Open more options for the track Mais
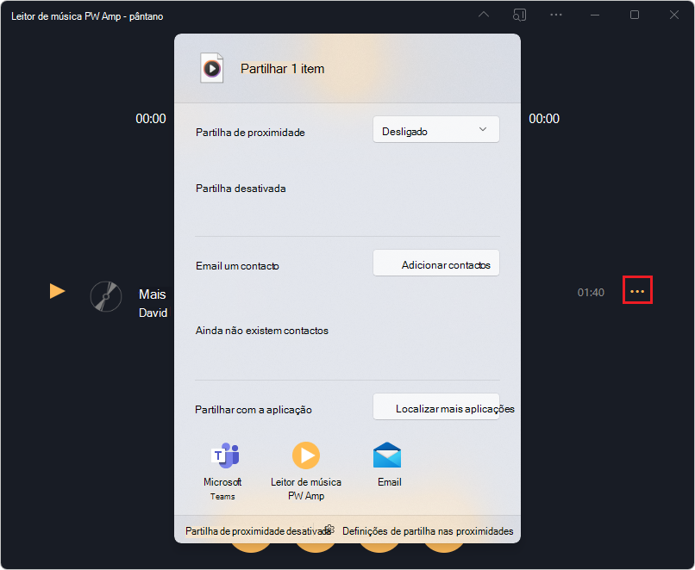 [637, 290]
